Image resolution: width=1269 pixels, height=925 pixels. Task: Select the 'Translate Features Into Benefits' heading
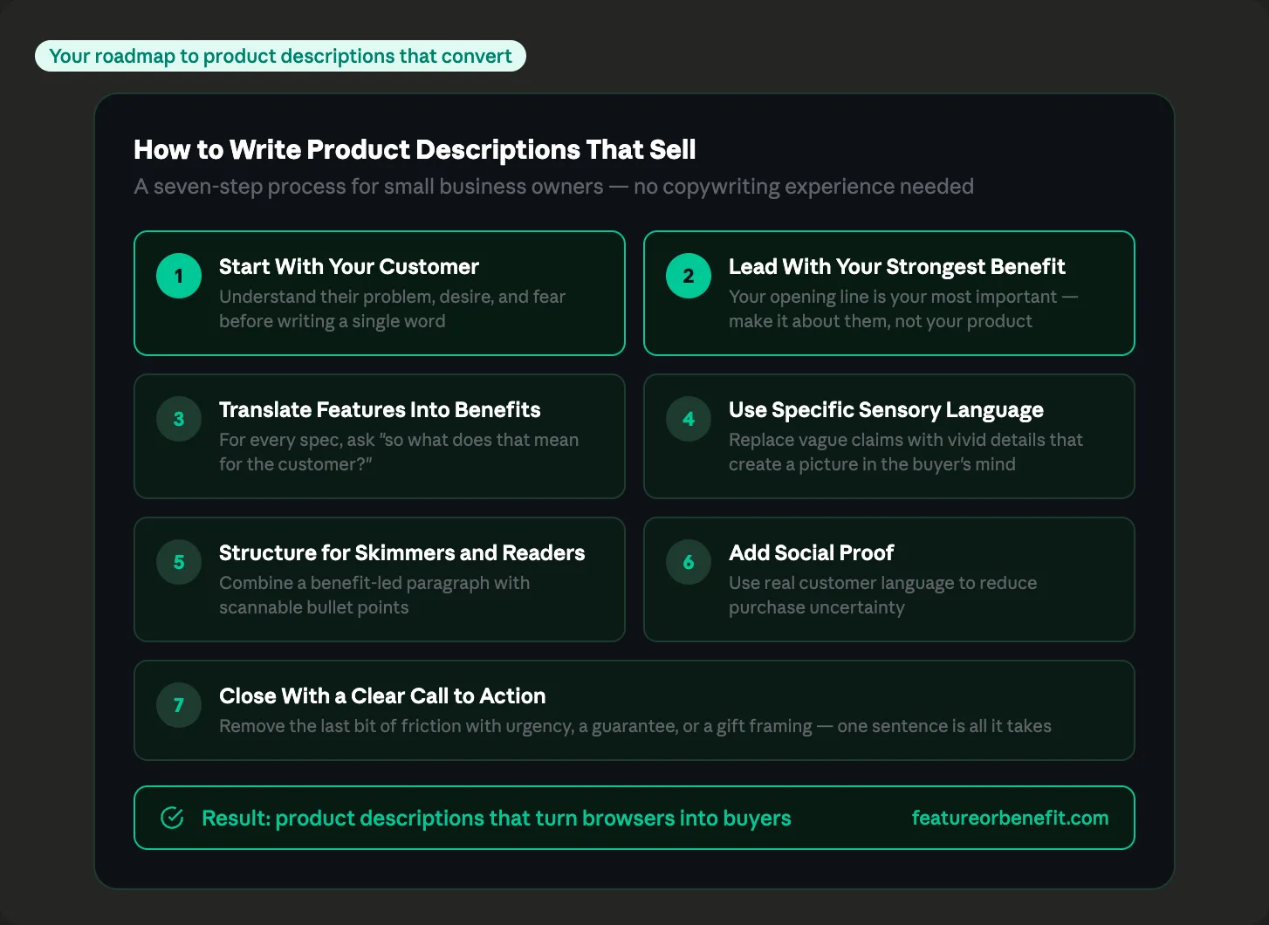(380, 409)
